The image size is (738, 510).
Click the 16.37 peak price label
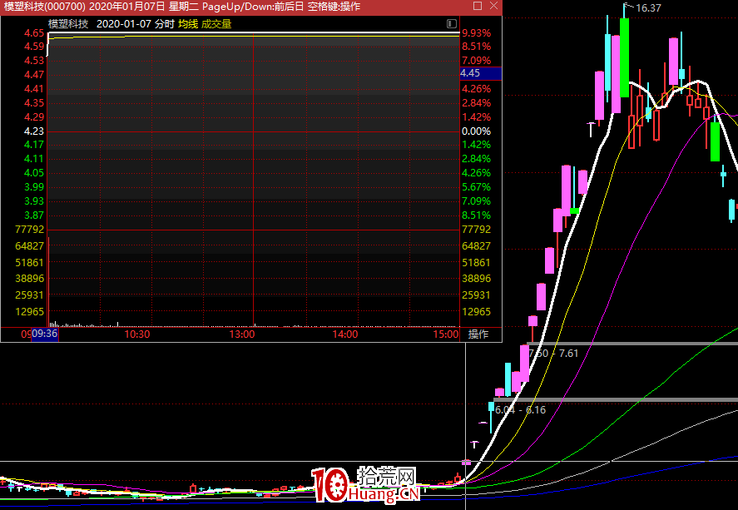pyautogui.click(x=648, y=8)
